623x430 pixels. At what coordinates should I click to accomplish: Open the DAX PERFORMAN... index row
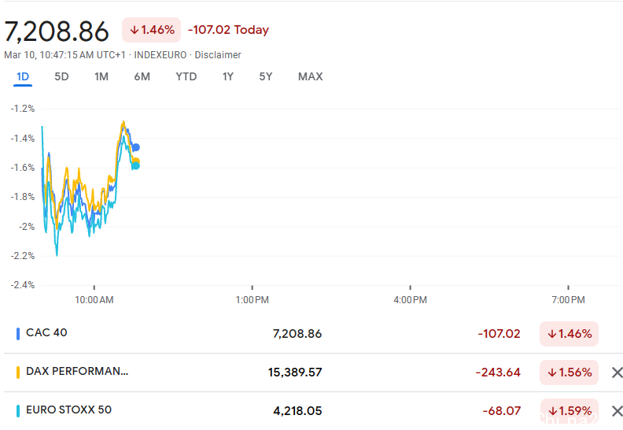click(311, 373)
